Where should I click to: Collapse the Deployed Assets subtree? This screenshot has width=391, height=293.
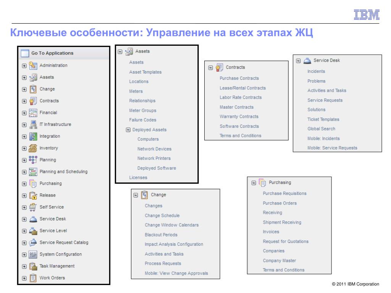pos(128,130)
